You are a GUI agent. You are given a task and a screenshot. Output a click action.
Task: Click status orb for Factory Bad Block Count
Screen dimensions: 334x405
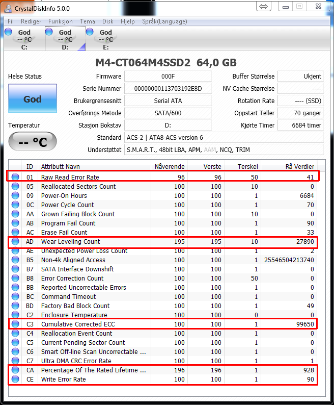[x=15, y=306]
